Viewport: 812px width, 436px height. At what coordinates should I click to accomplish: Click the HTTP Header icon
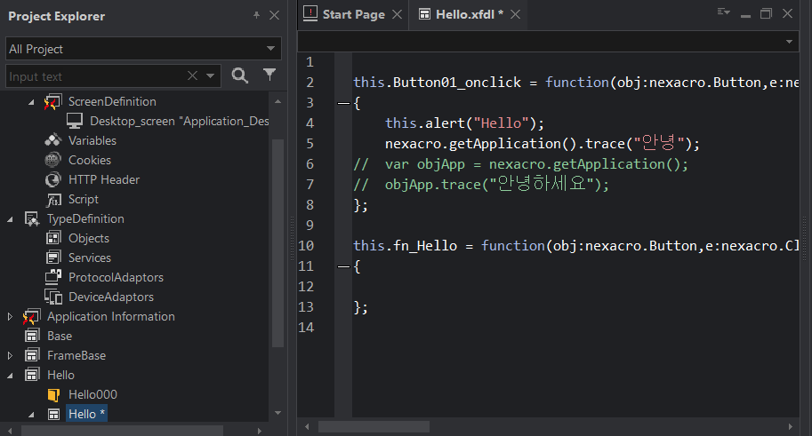[52, 179]
